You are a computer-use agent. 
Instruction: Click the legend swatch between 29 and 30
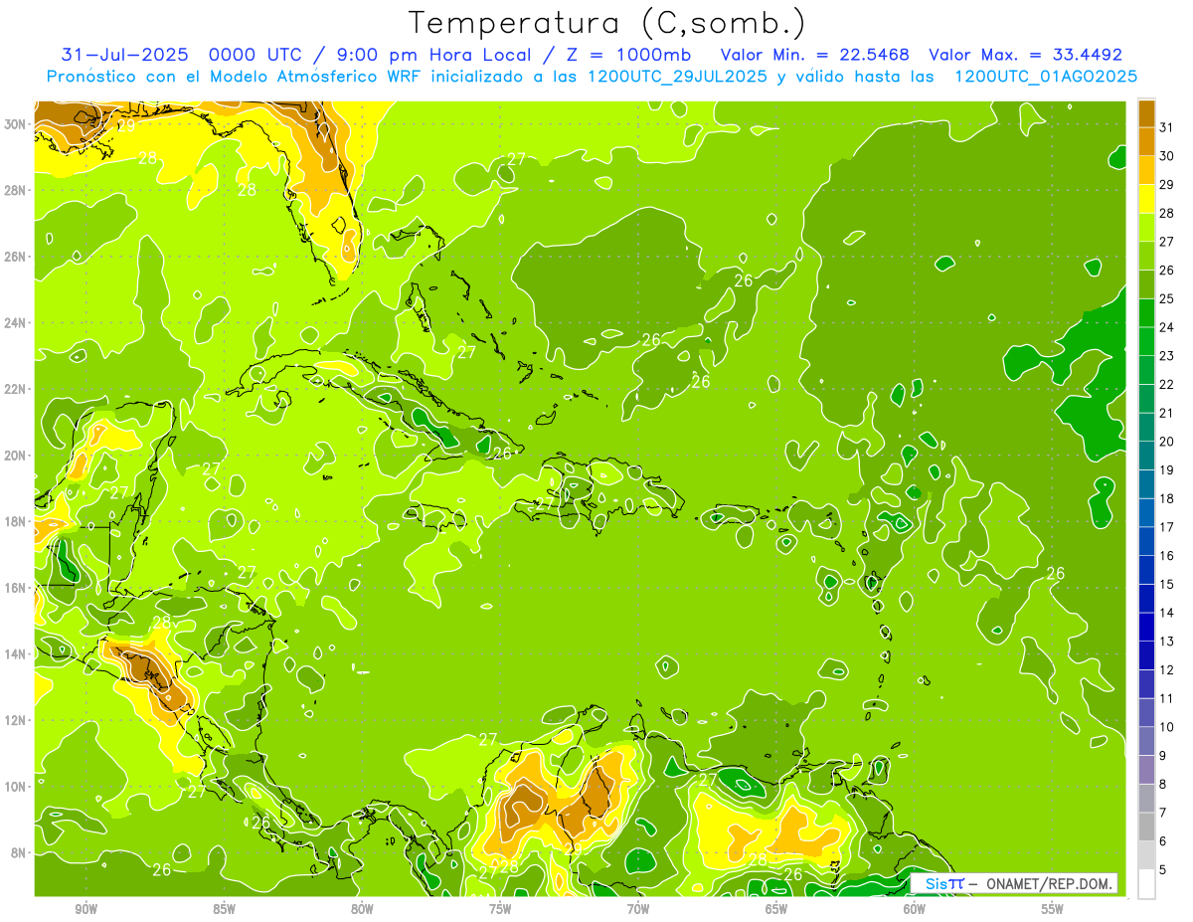1146,170
